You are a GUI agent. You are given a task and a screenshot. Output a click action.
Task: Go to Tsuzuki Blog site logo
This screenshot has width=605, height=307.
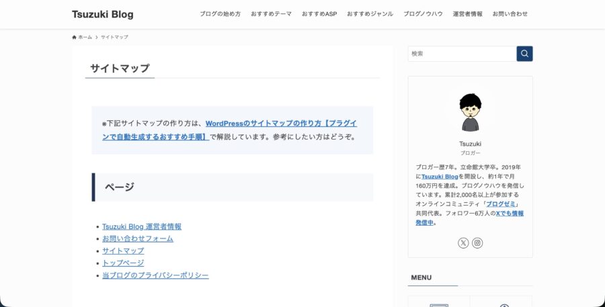103,15
